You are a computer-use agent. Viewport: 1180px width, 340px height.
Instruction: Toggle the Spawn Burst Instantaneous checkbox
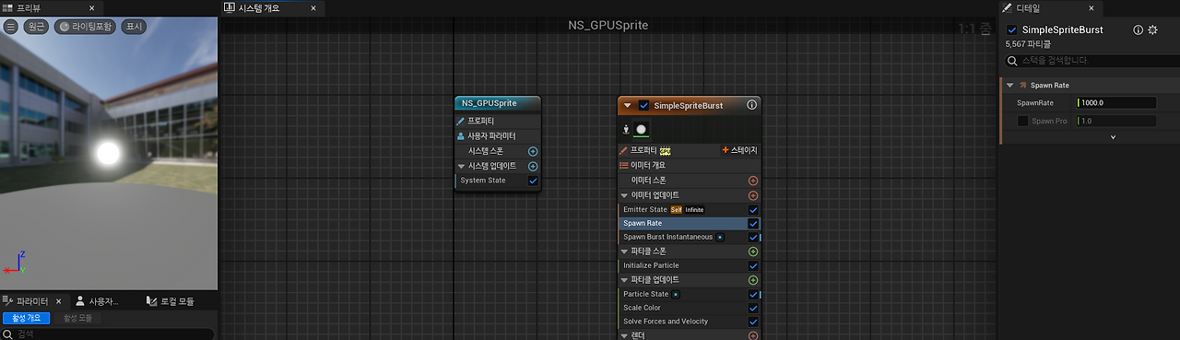(x=753, y=237)
